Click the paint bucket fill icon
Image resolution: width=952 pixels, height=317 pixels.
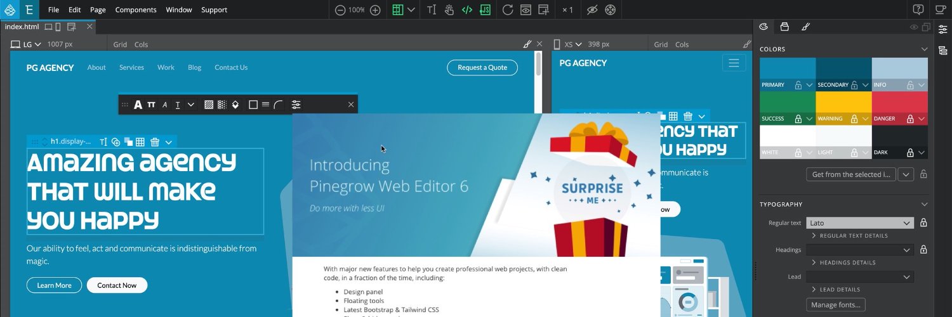pos(235,105)
